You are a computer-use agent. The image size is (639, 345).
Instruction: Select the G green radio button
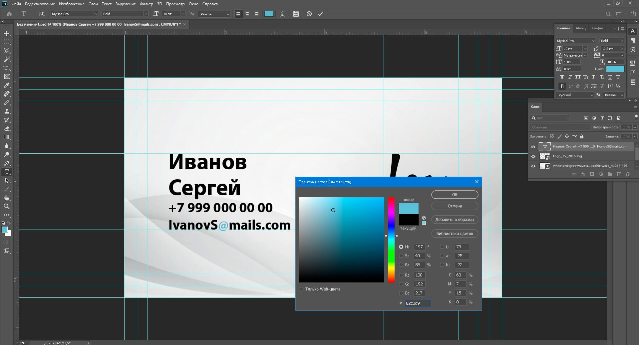(401, 284)
